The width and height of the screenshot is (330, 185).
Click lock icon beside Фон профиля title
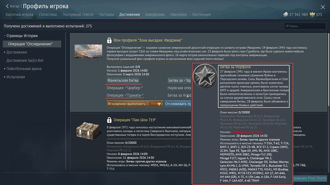[109, 40]
